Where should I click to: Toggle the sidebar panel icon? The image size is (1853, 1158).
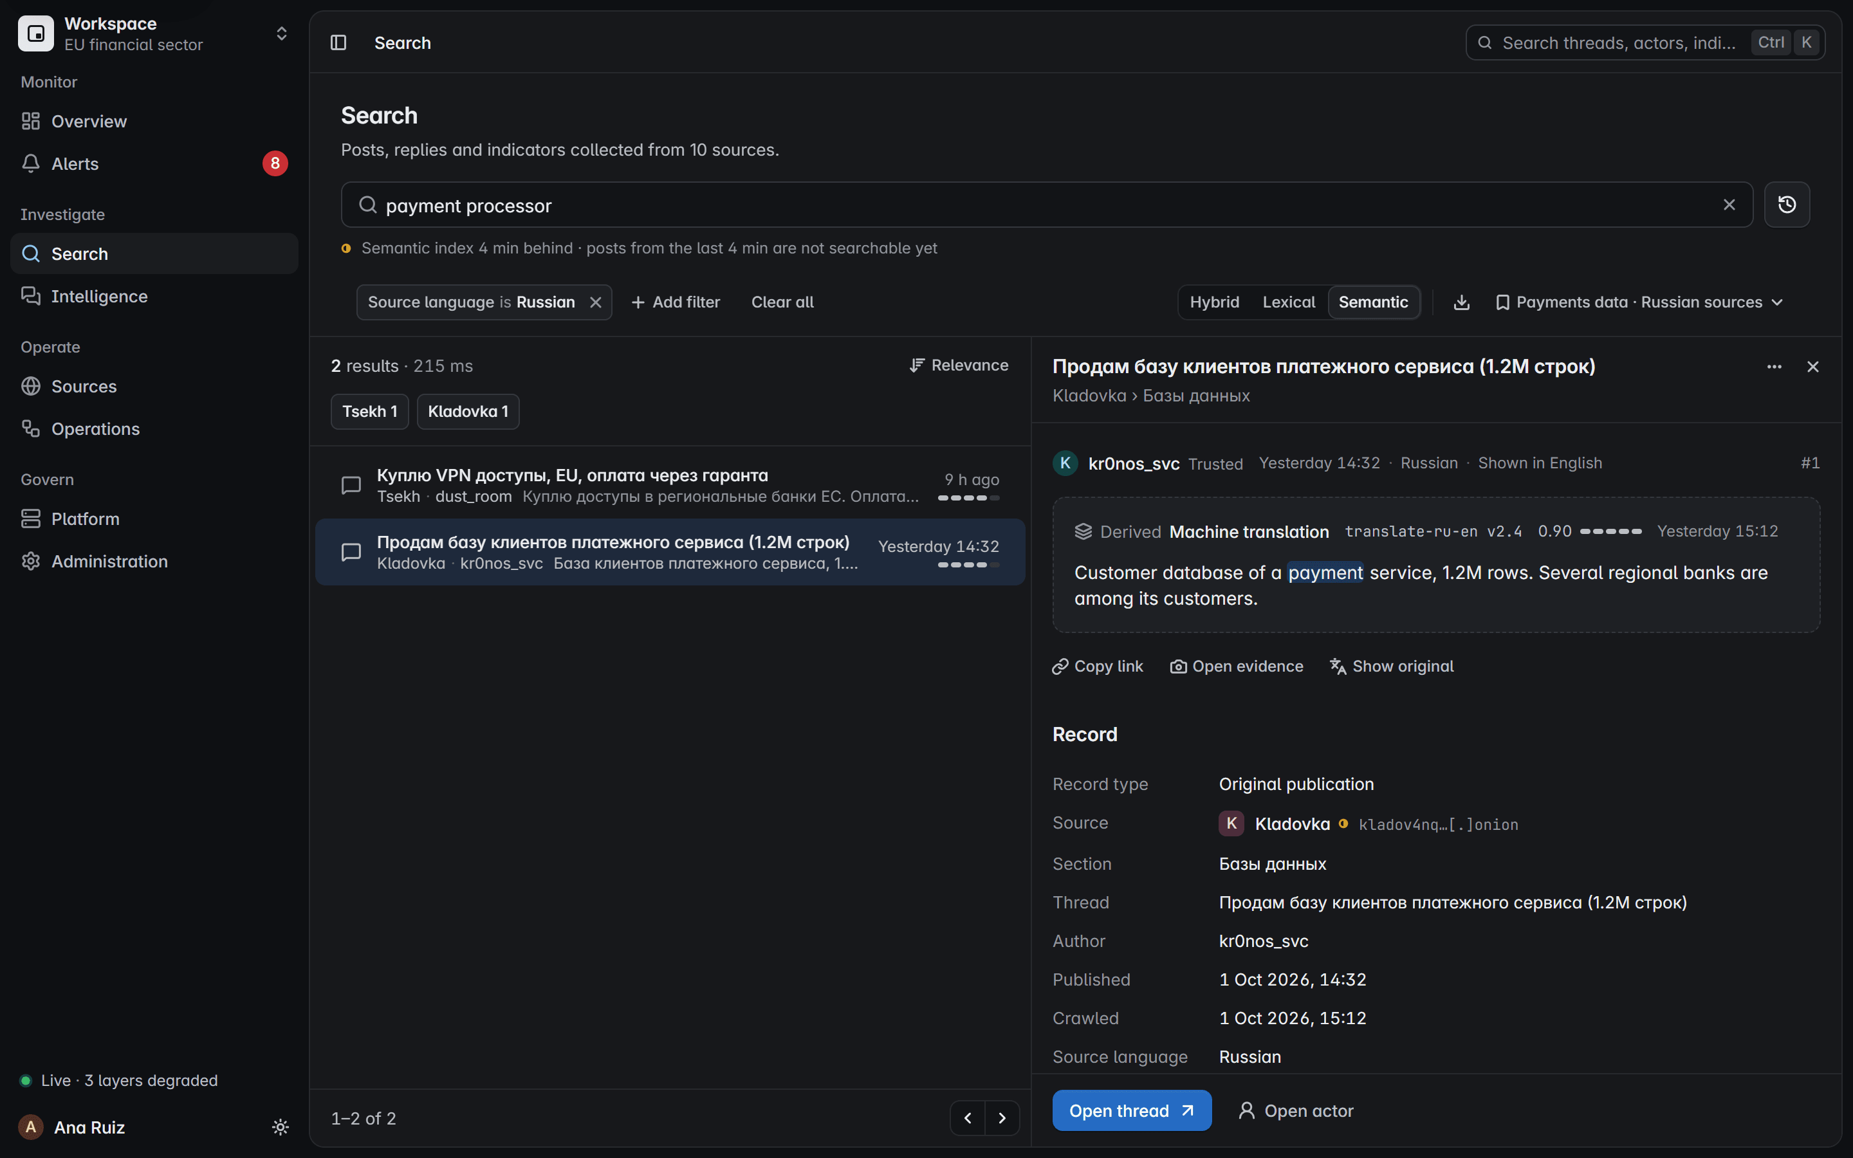pyautogui.click(x=338, y=43)
